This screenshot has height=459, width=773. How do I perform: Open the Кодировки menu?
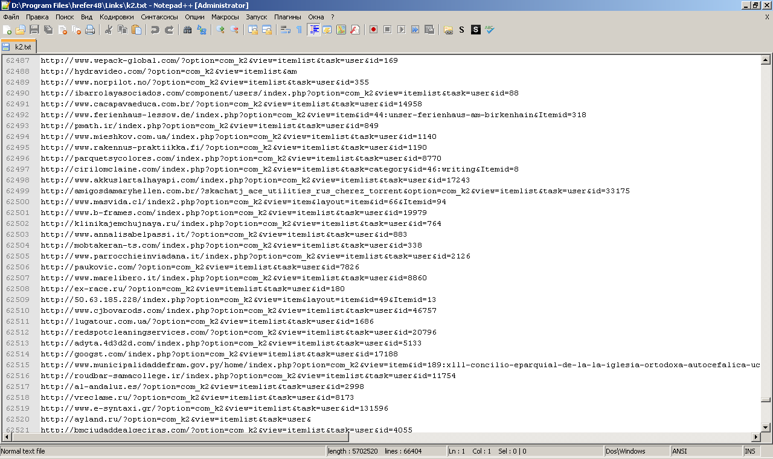tap(117, 17)
